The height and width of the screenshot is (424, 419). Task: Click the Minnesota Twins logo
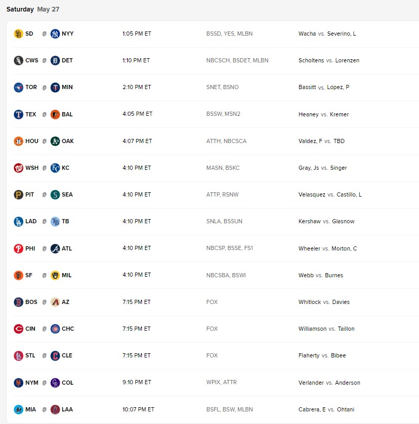point(54,87)
